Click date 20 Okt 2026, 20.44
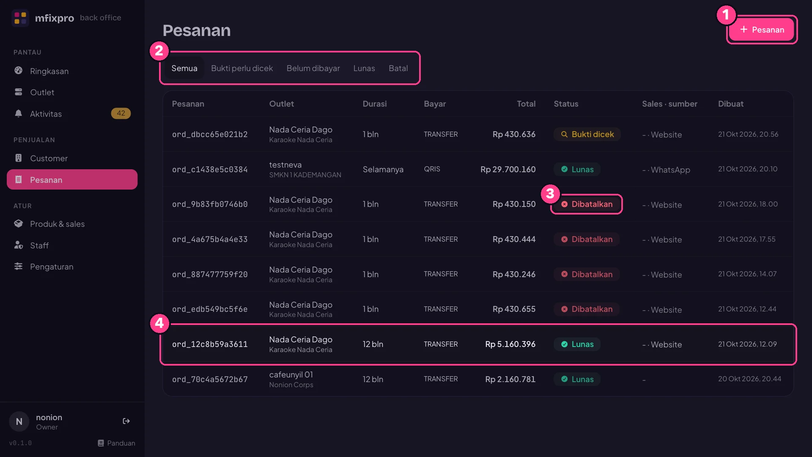This screenshot has height=457, width=812. point(749,379)
